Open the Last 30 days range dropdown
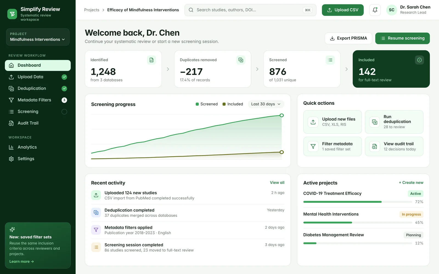Viewport: 439px width, 274px height. pyautogui.click(x=266, y=104)
